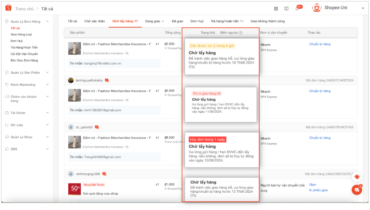Viewport: 370px width, 210px height.
Task: Expand the Shopee Uni account dropdown
Action: click(x=363, y=8)
